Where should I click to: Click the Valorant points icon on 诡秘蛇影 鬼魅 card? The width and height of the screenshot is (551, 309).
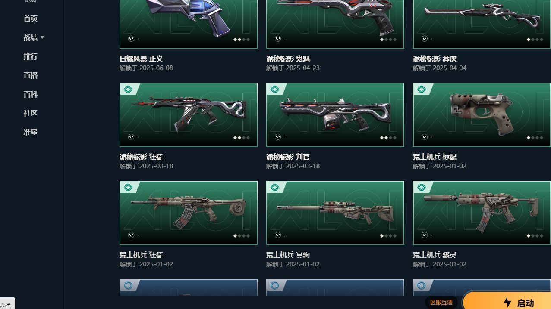[x=278, y=39]
